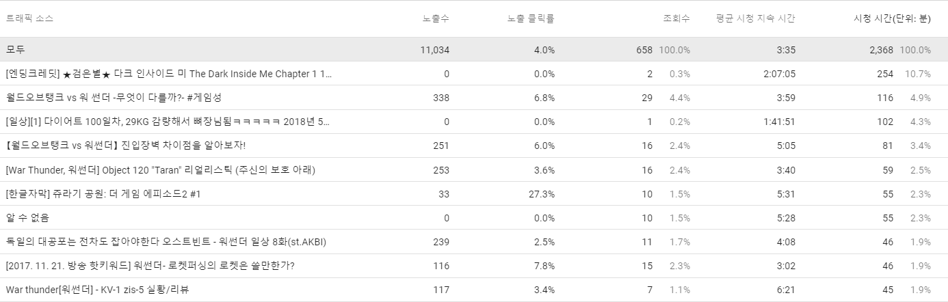The image size is (948, 302).
Task: Open The Dark Inside Me Chapter 1 video link
Action: pos(168,74)
